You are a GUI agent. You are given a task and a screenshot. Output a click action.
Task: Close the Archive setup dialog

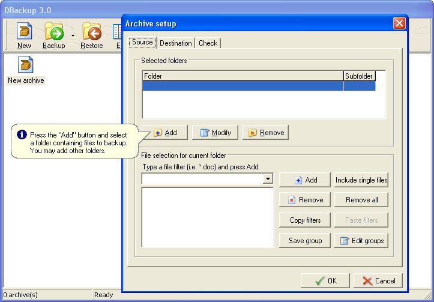point(399,23)
